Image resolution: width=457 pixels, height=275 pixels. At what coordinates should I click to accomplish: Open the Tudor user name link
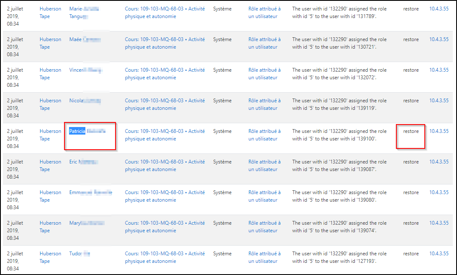pyautogui.click(x=80, y=254)
